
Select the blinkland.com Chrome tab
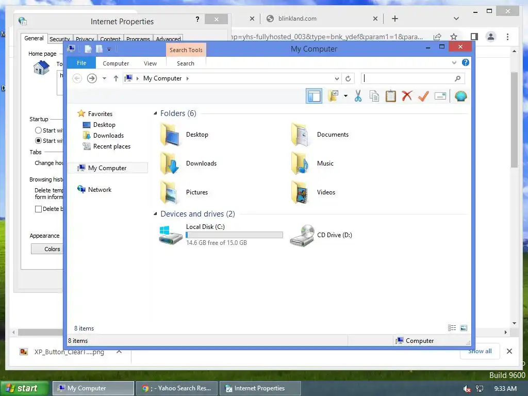coord(322,19)
